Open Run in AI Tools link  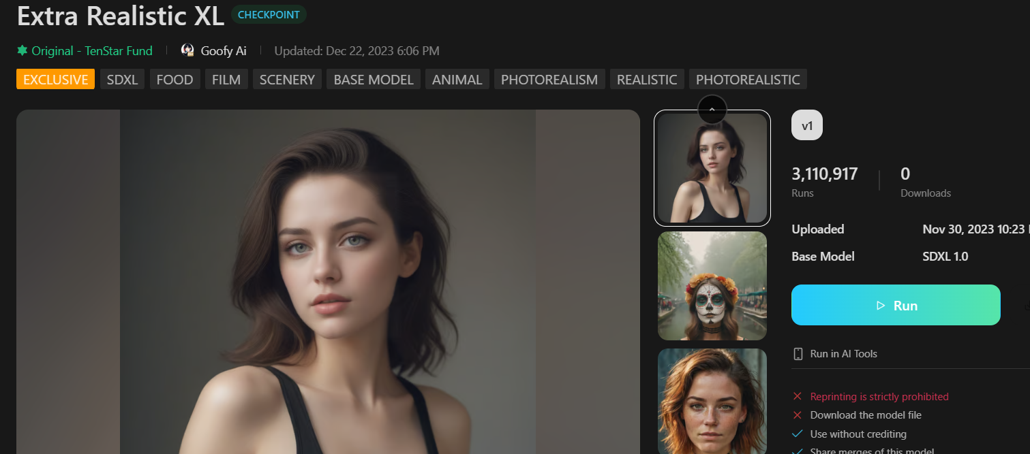pos(843,354)
